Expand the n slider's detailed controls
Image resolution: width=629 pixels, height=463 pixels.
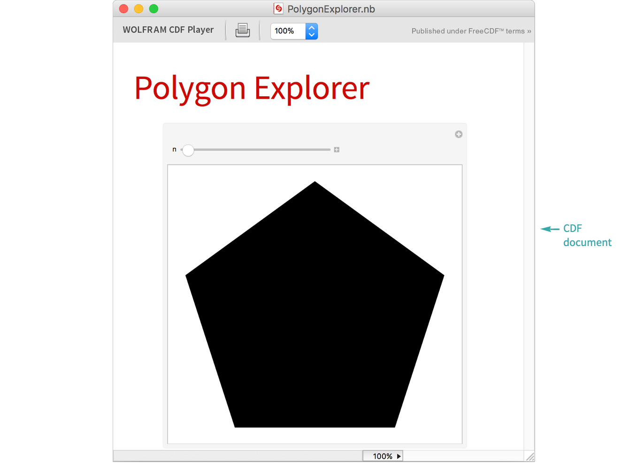337,150
